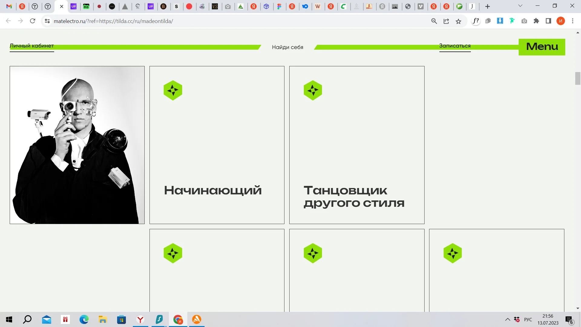Viewport: 581px width, 327px height.
Task: Open the Windows Start menu
Action: 9,319
